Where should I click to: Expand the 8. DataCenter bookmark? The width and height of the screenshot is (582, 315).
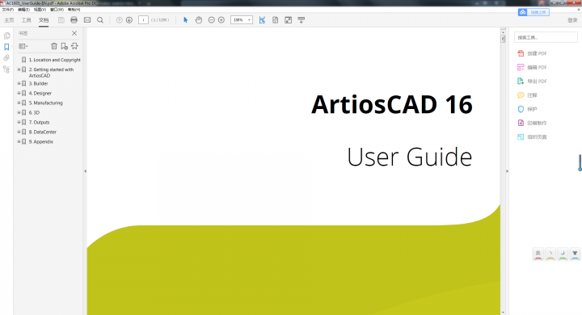pos(19,132)
